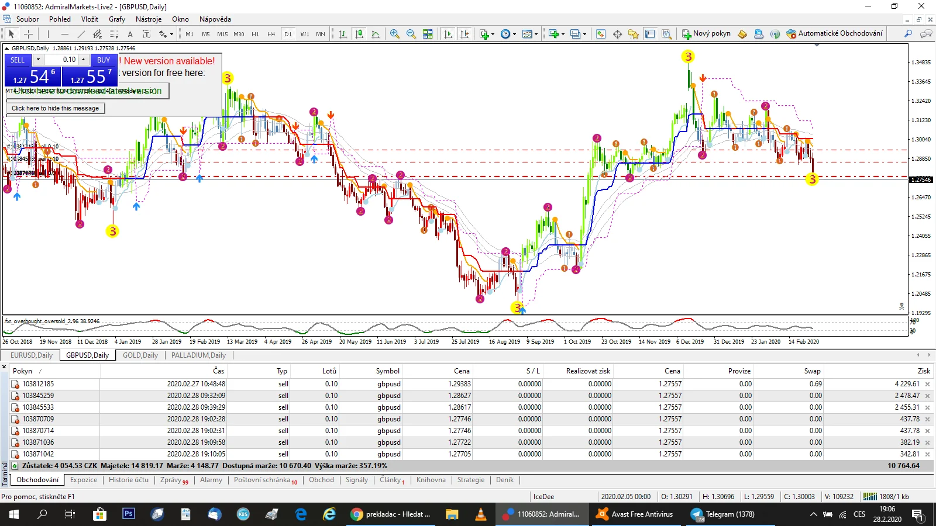Viewport: 936px width, 526px height.
Task: Sort orders by Zisk column header
Action: pyautogui.click(x=924, y=371)
